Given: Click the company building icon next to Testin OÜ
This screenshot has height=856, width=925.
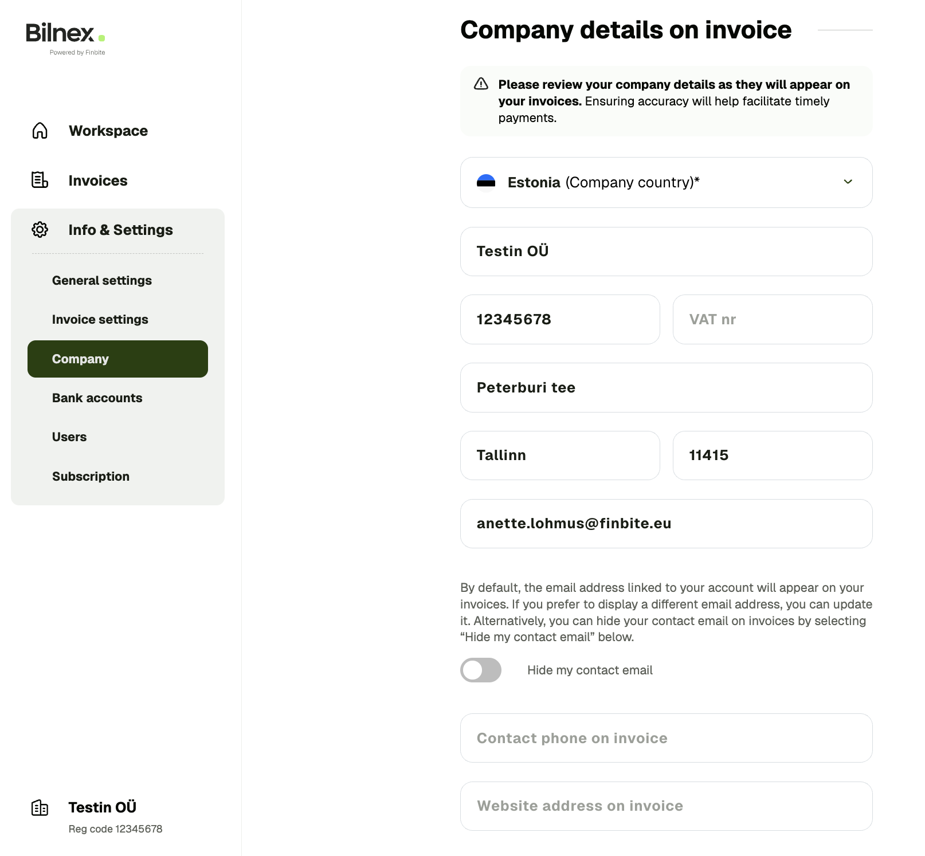Looking at the screenshot, I should pos(40,808).
